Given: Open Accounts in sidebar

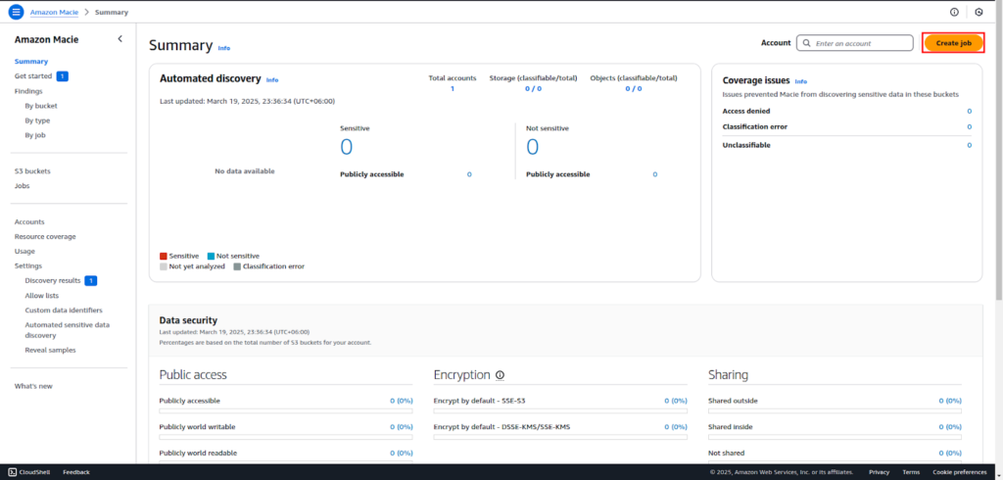Looking at the screenshot, I should click(29, 221).
